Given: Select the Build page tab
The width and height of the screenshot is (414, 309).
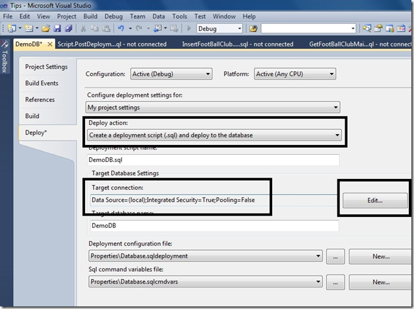Looking at the screenshot, I should click(x=32, y=116).
